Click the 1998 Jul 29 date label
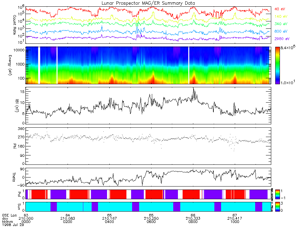Screen dimensions: 301x234 point(13,225)
